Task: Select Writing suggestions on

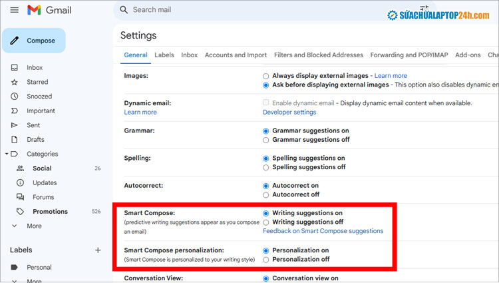Action: click(x=265, y=213)
